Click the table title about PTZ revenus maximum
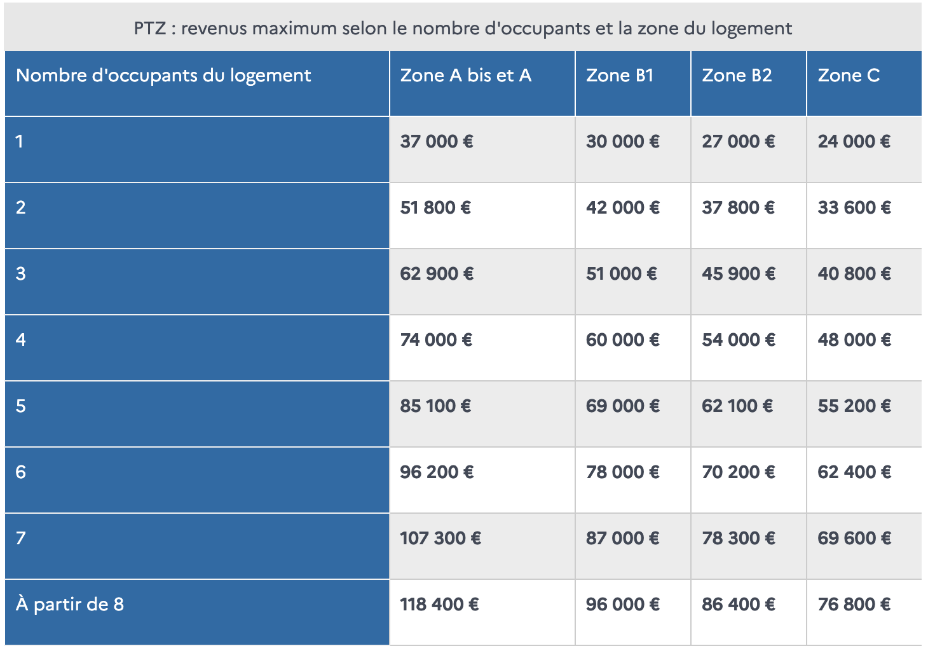928x646 pixels. tap(463, 28)
